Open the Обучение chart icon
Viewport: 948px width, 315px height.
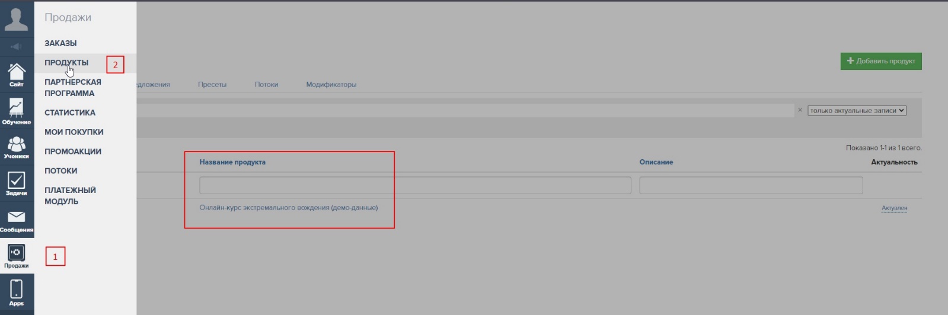tap(17, 111)
